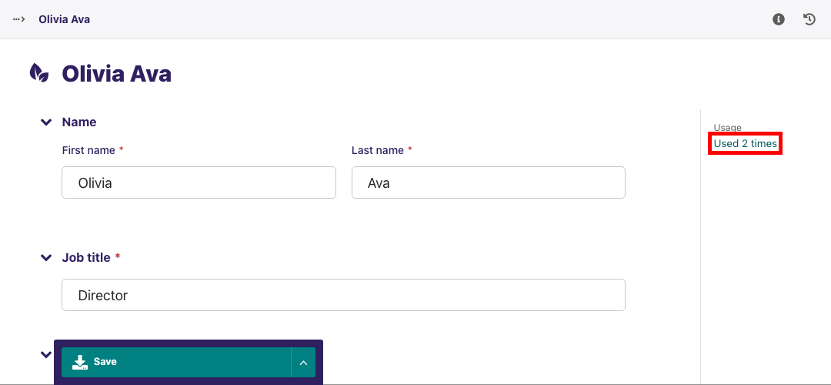This screenshot has width=831, height=385.
Task: Click the Usage label in side panel
Action: [727, 128]
